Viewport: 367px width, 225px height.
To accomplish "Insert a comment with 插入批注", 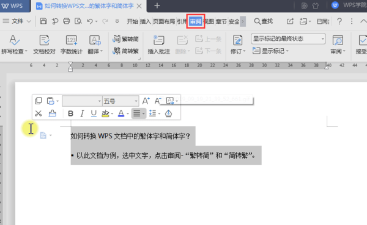I will click(x=158, y=45).
